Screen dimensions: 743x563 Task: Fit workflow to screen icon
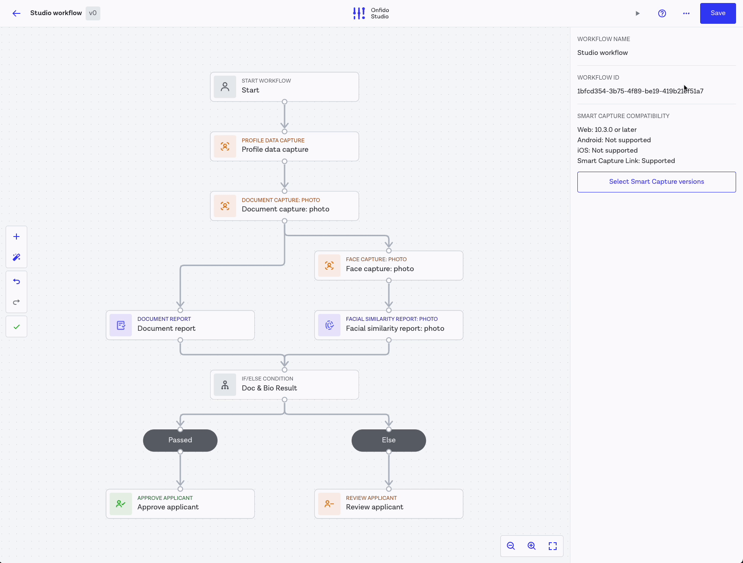(x=552, y=546)
